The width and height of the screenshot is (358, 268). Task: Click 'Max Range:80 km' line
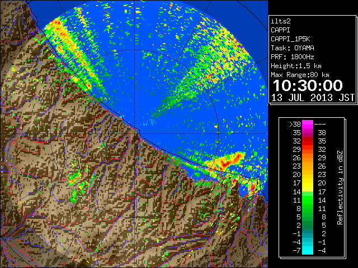(x=300, y=75)
